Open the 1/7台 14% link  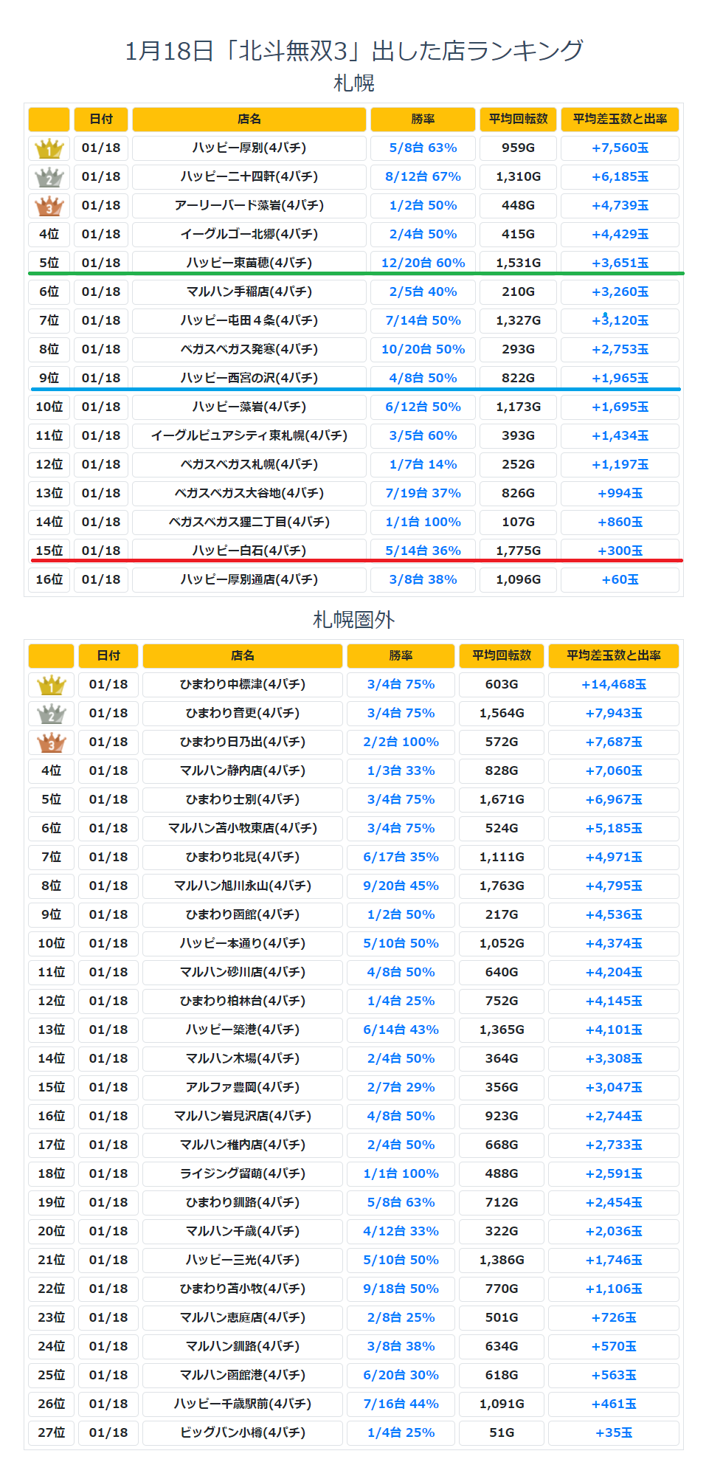pos(423,464)
